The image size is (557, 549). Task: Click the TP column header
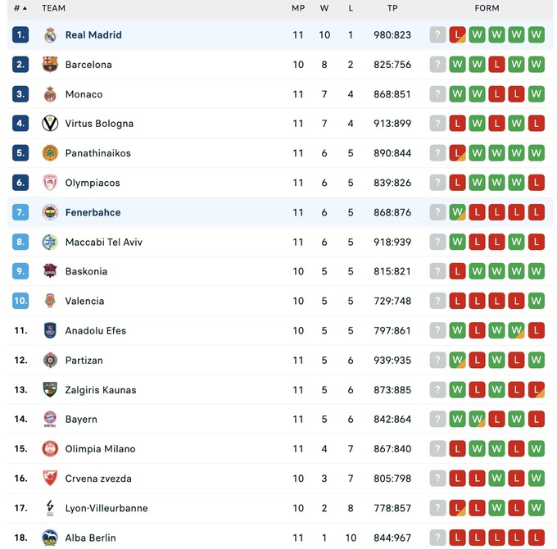tap(392, 8)
